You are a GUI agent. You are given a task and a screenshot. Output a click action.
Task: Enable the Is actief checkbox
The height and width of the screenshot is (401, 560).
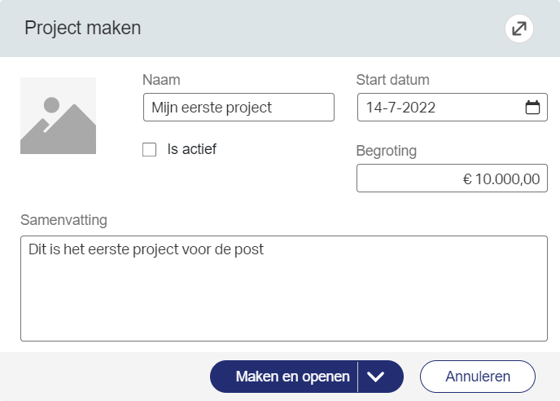click(149, 149)
